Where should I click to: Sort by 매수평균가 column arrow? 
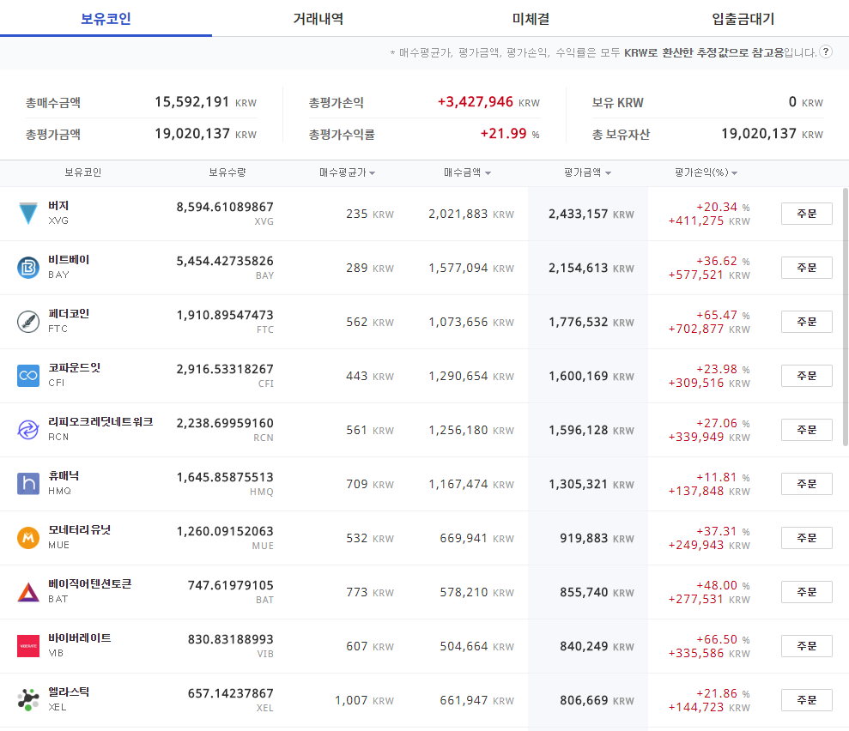click(372, 173)
